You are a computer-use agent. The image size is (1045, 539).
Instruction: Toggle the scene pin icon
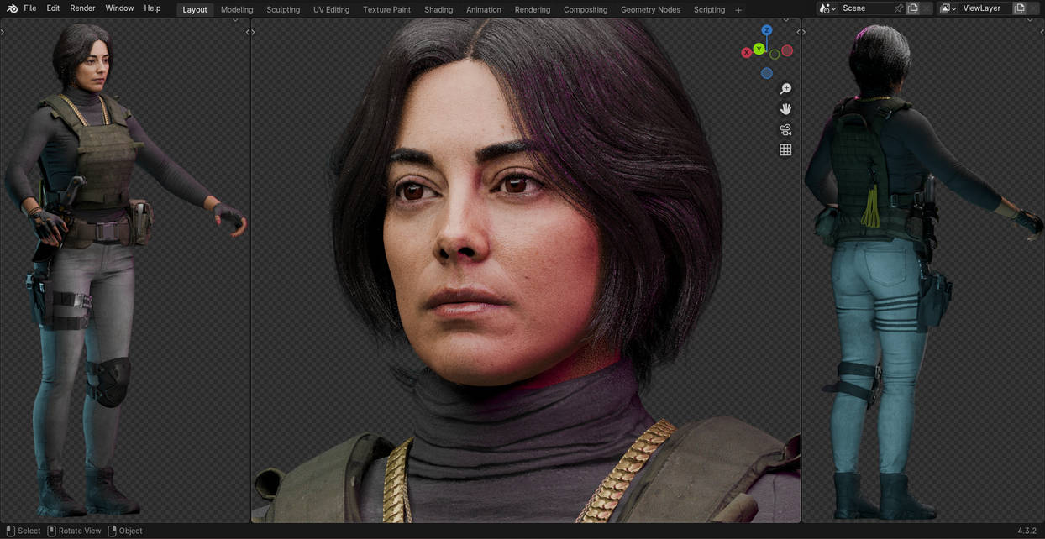coord(898,8)
